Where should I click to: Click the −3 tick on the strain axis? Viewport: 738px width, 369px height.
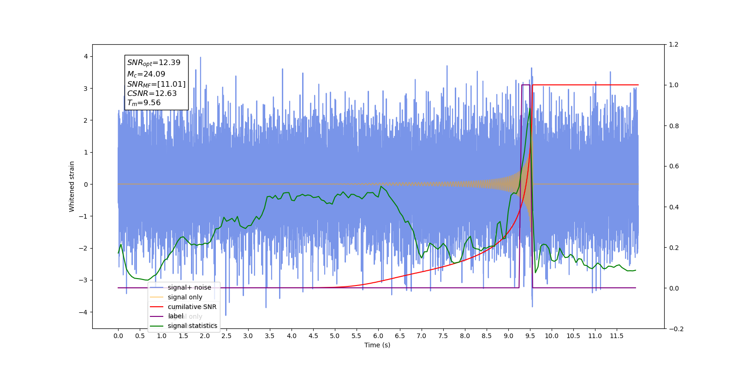tap(83, 280)
